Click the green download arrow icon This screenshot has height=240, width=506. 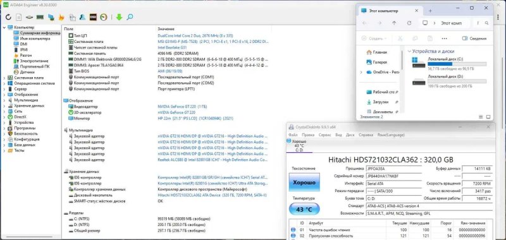[119, 17]
